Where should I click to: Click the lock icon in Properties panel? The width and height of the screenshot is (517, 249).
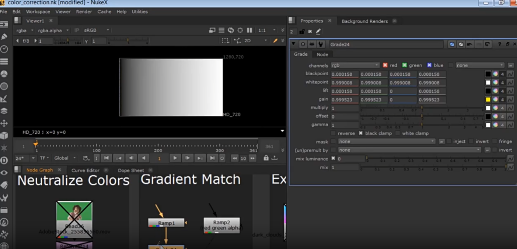coord(302,32)
